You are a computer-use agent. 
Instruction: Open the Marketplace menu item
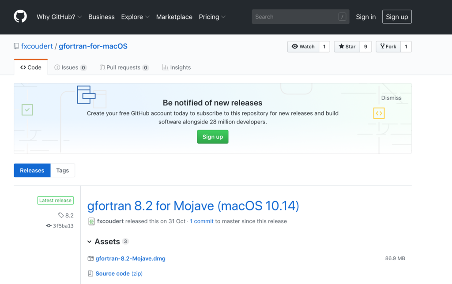(x=174, y=17)
